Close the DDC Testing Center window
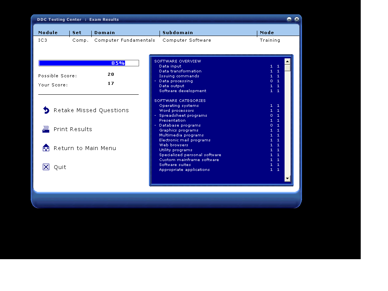This screenshot has height=291, width=388. [297, 19]
